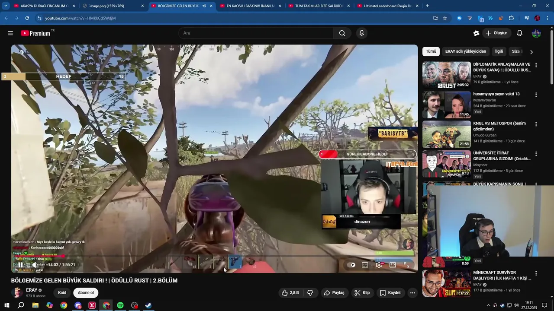Open the Shazam browser extension

pos(459,18)
